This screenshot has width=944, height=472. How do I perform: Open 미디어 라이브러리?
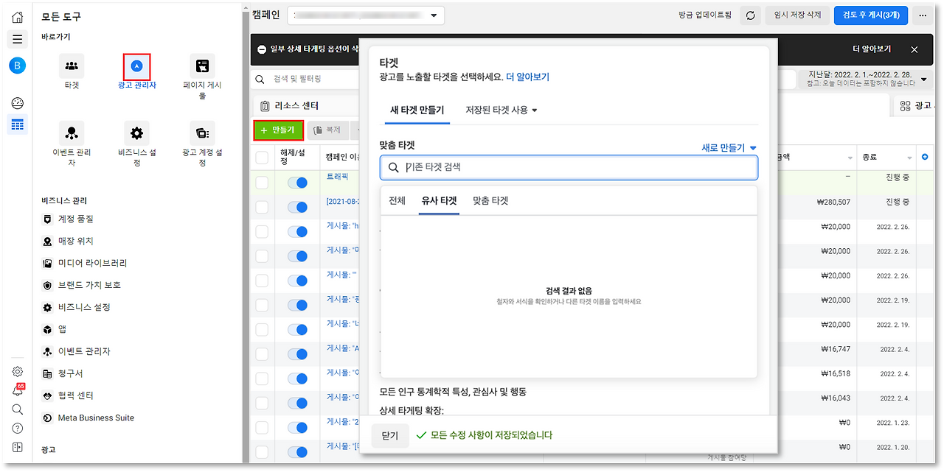[85, 263]
